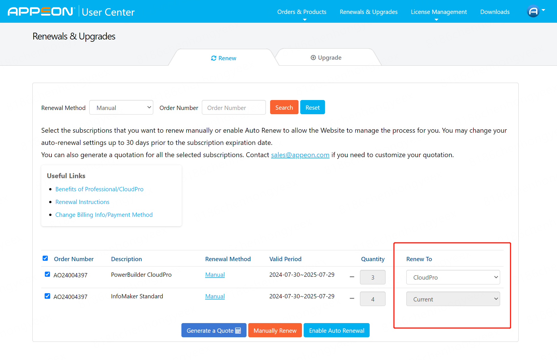Open Change Billing Info/Payment Method link
This screenshot has width=557, height=360.
(104, 215)
